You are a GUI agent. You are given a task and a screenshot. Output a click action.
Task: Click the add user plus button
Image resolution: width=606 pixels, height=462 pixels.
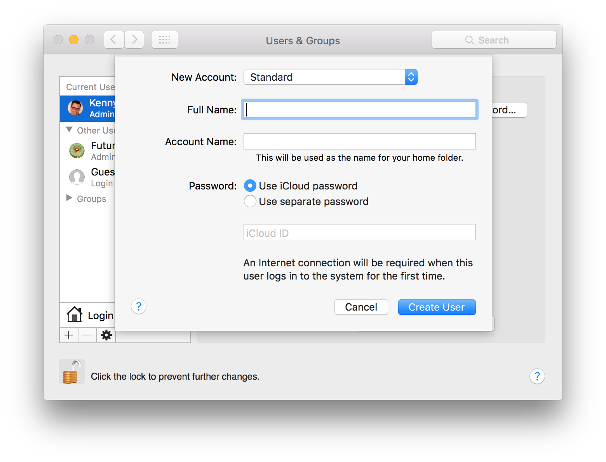[x=69, y=335]
